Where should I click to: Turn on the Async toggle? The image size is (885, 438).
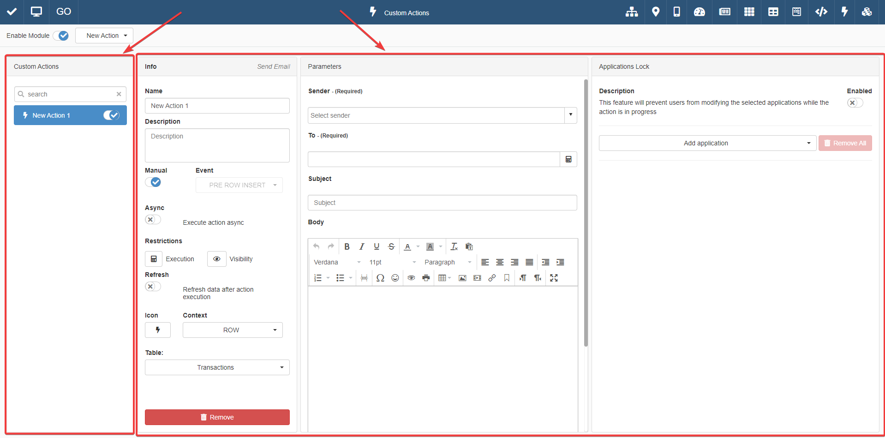coord(153,220)
